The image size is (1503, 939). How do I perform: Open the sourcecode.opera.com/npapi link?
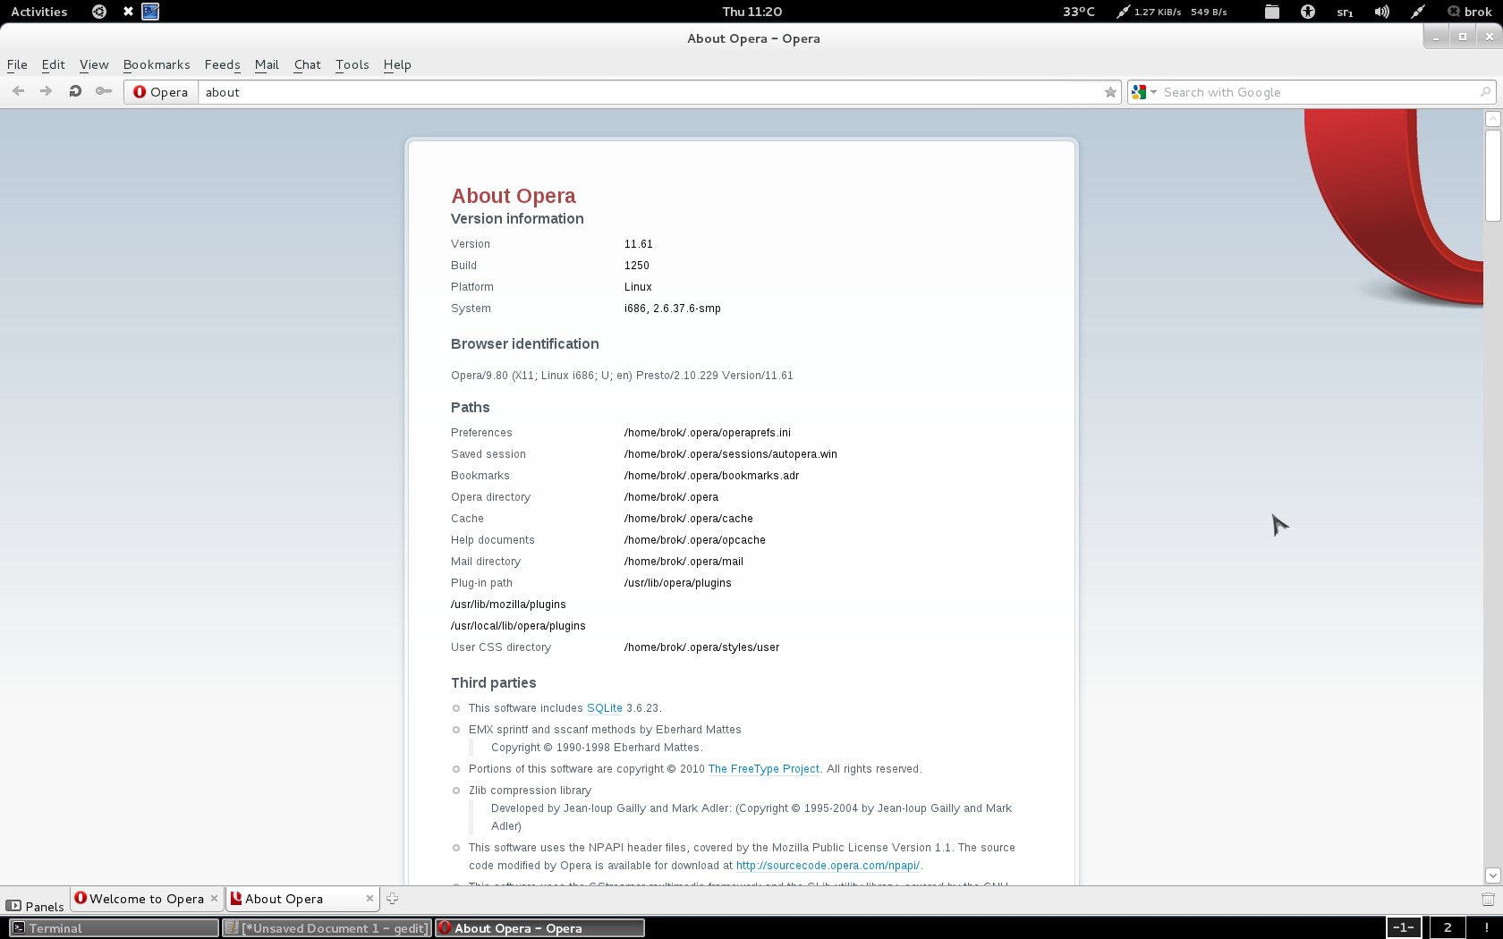[x=828, y=866]
